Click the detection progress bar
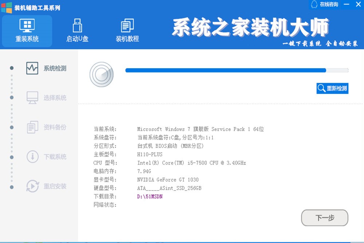The height and width of the screenshot is (243, 364). click(237, 70)
